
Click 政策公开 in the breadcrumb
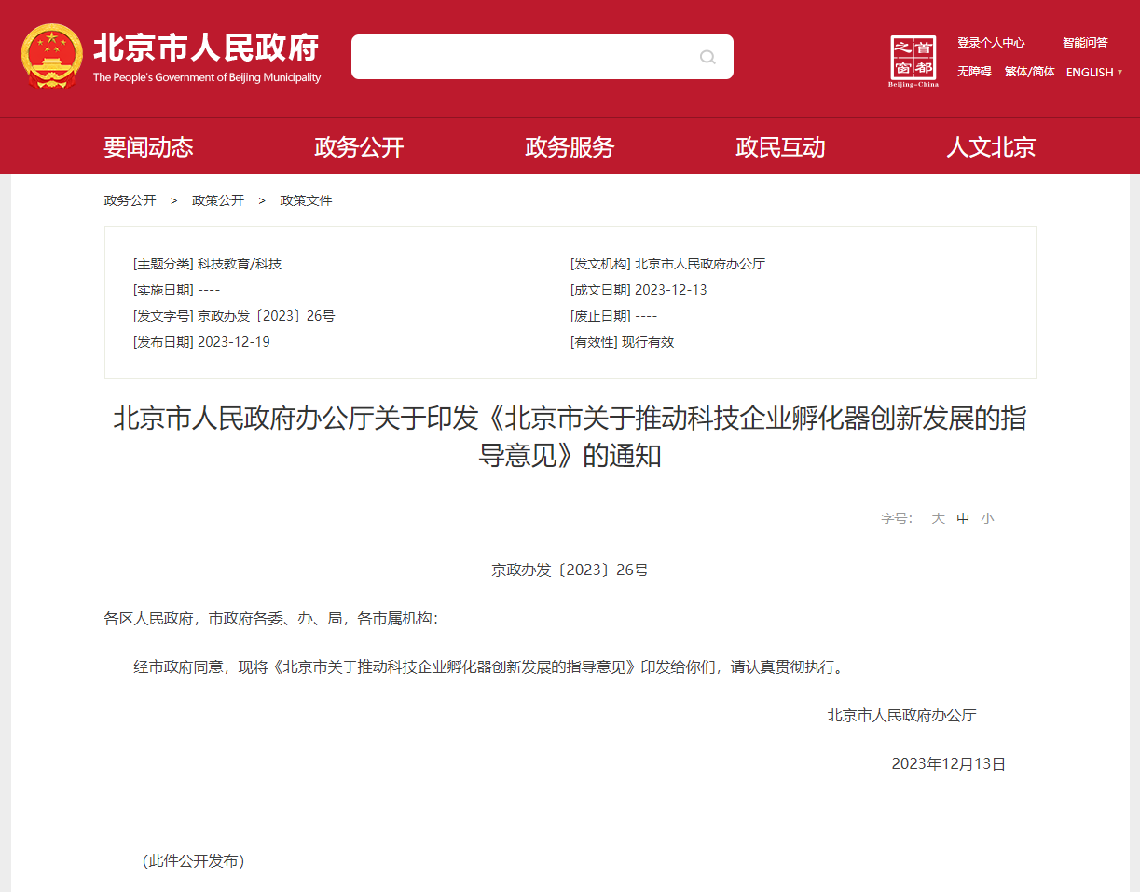pos(218,200)
